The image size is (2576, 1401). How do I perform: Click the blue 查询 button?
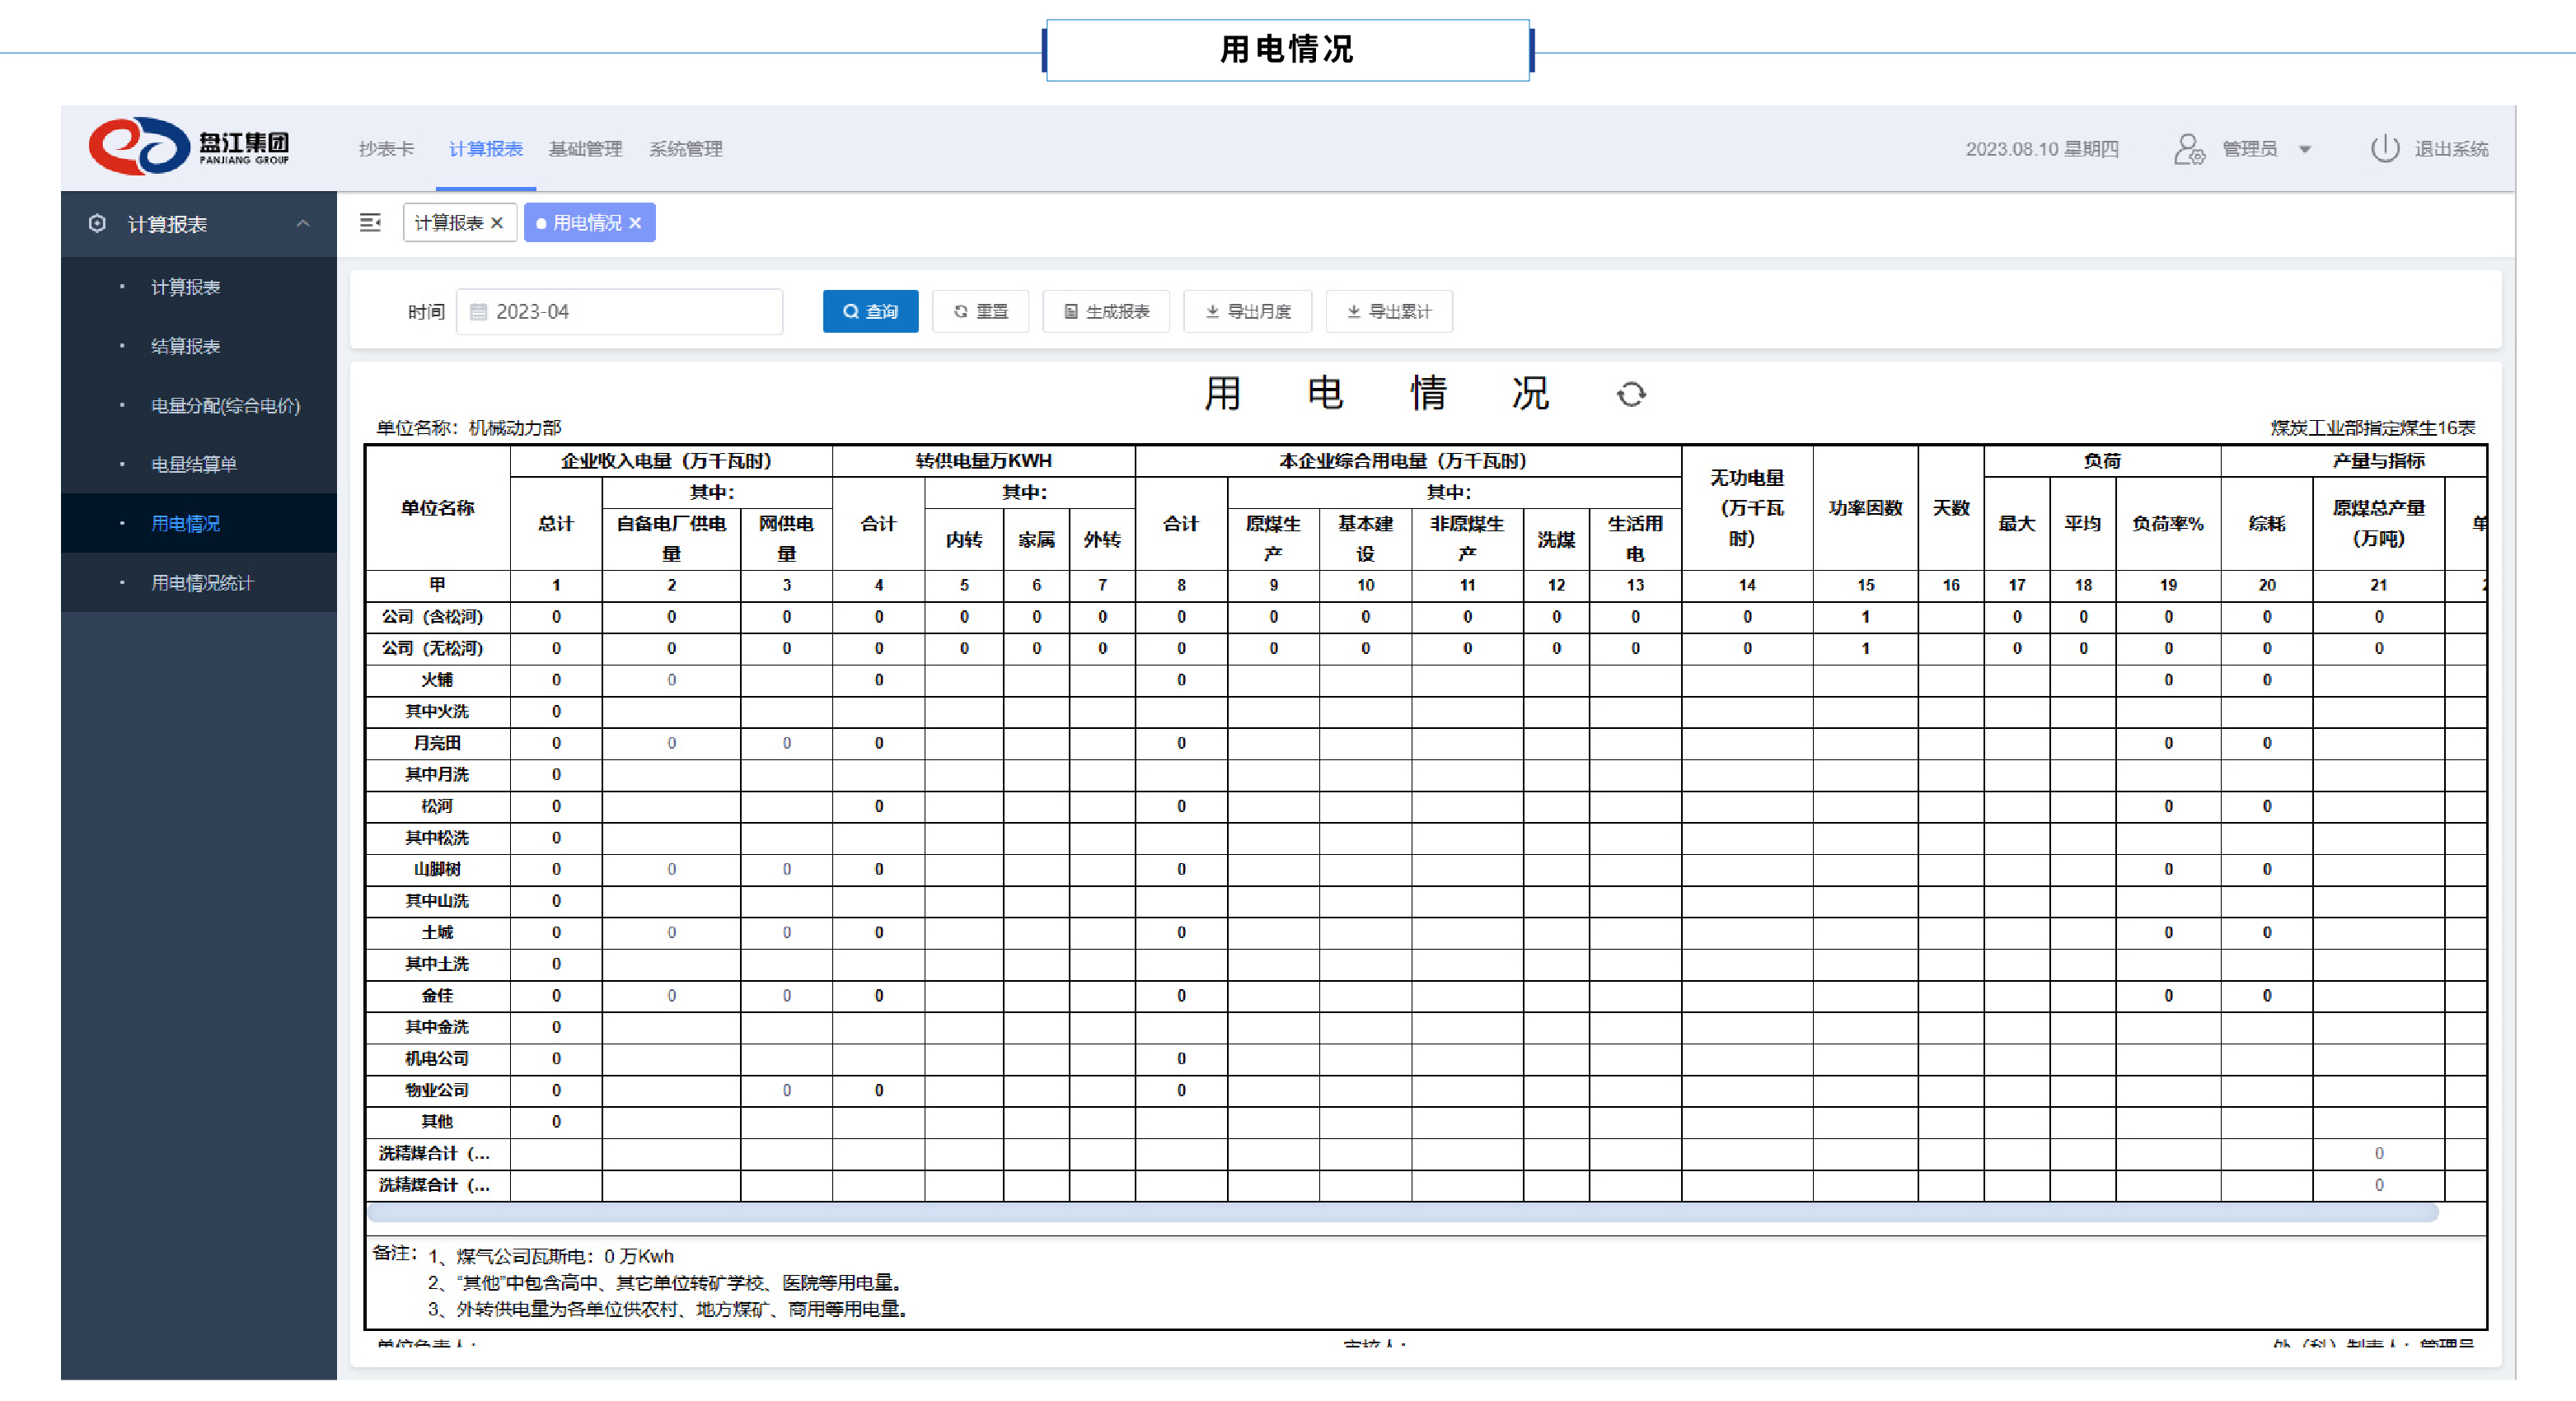click(870, 312)
